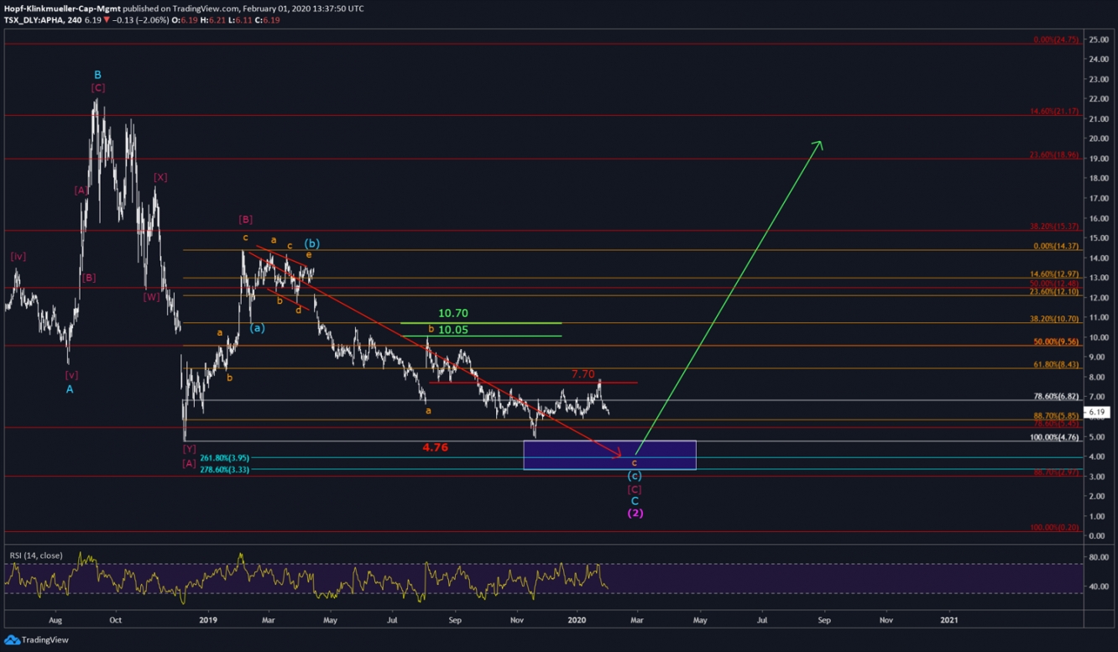Image resolution: width=1118 pixels, height=652 pixels.
Task: Select the [iv] wave label
Action: [x=18, y=256]
